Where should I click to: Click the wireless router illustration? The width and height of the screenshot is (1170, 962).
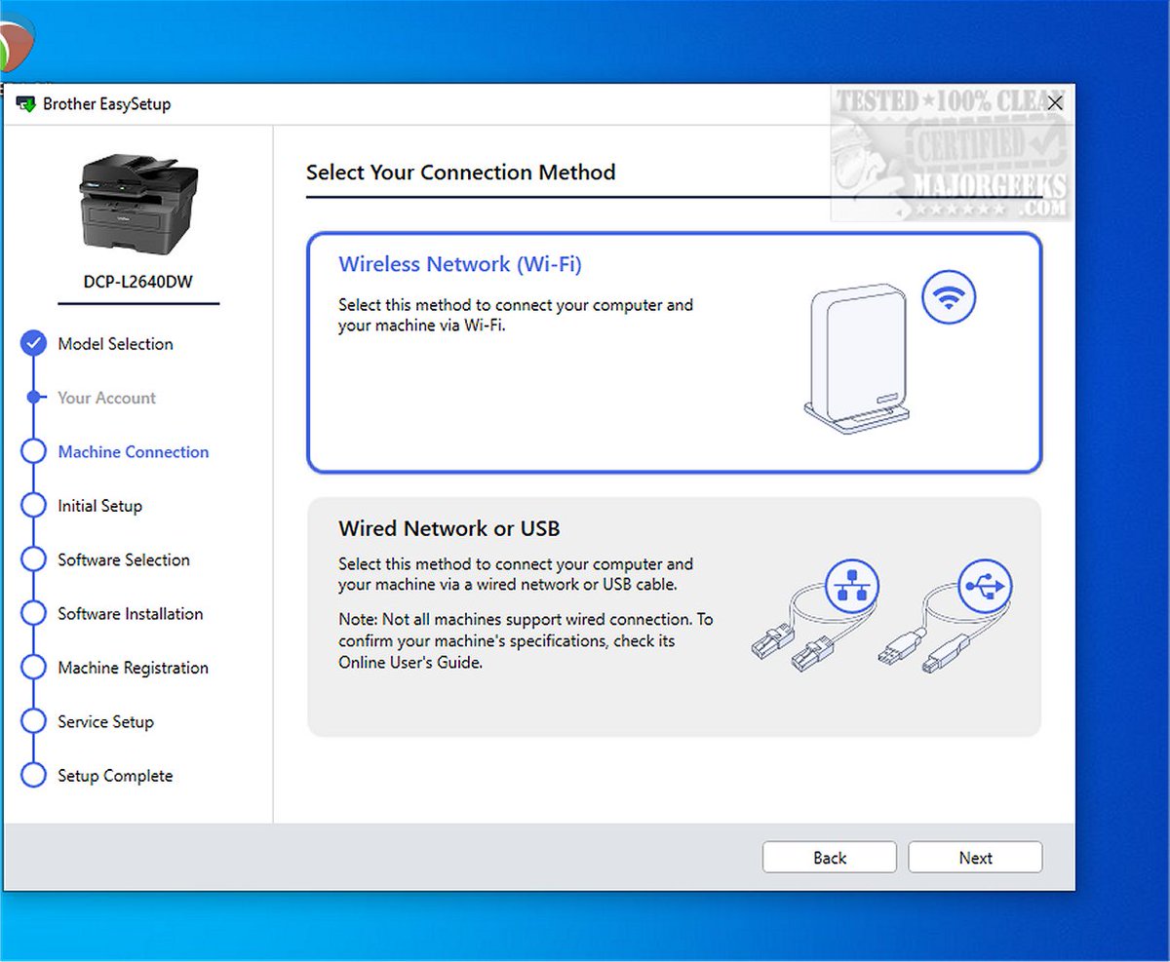pyautogui.click(x=857, y=358)
